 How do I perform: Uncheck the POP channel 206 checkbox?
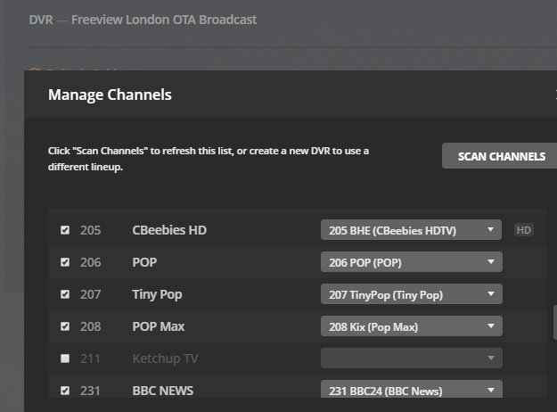coord(65,262)
